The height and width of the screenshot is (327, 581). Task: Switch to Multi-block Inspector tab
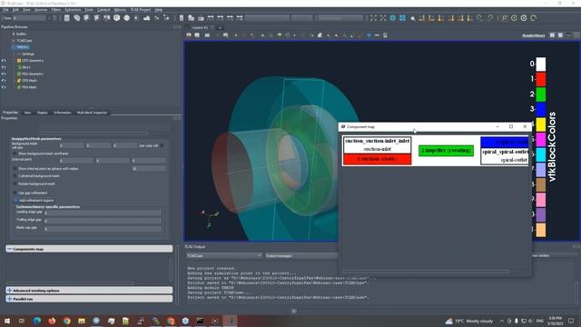point(92,113)
